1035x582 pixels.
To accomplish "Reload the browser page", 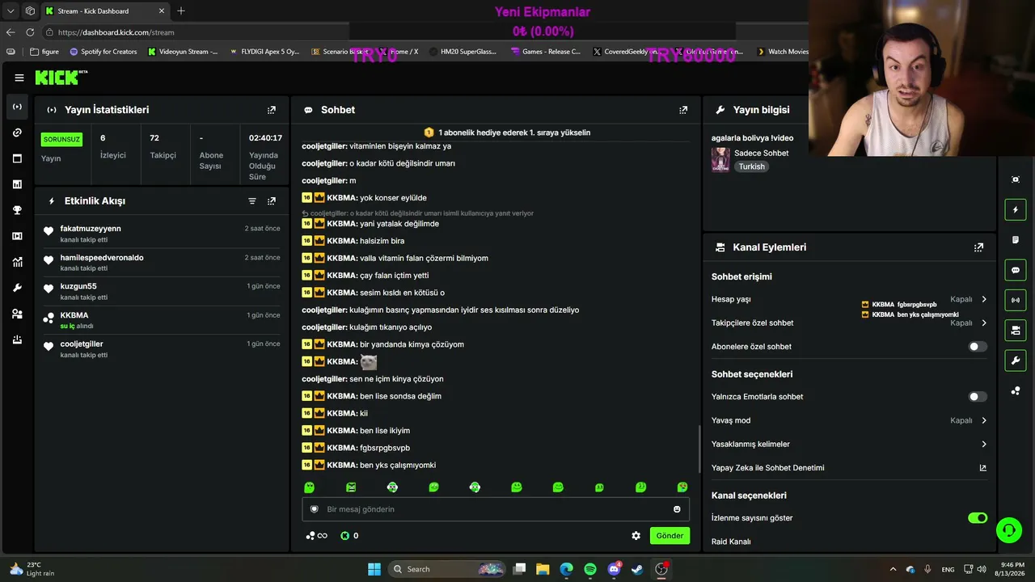I will pos(30,32).
